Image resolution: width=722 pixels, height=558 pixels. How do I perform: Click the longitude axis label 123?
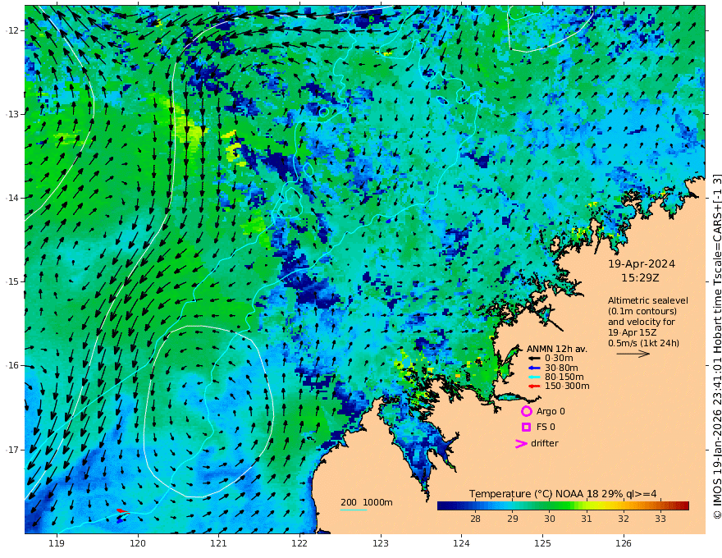[x=381, y=544]
